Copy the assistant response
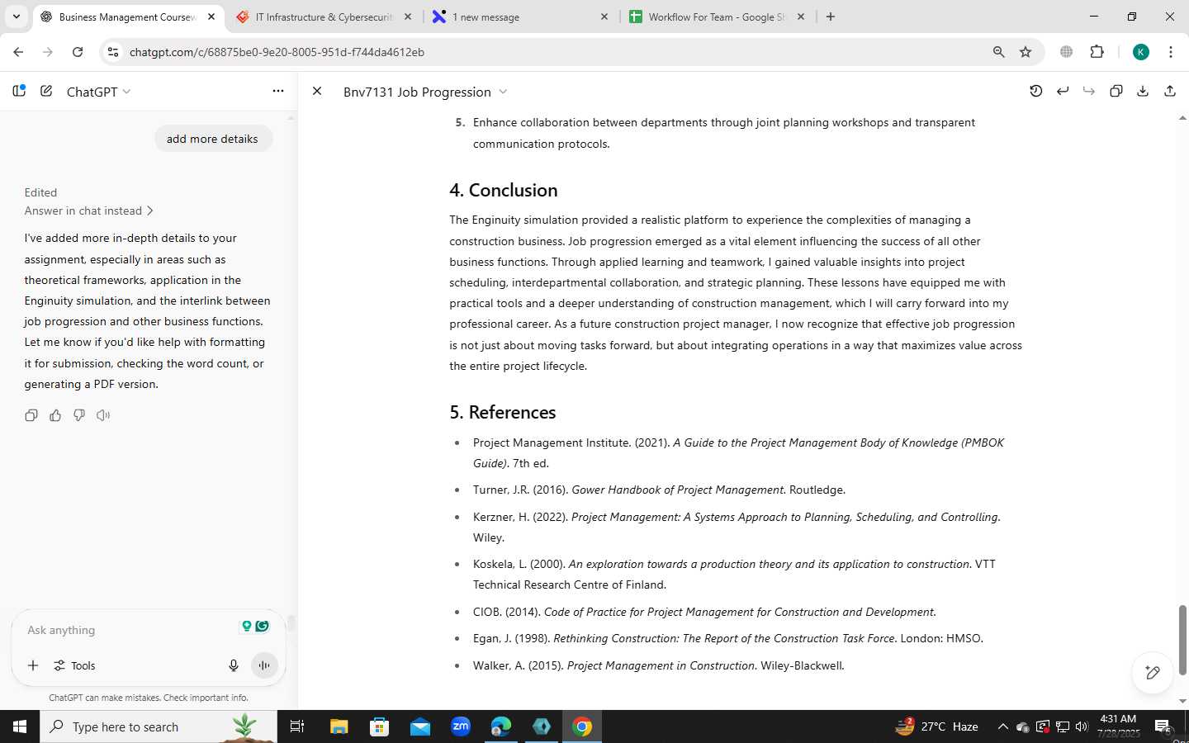Image resolution: width=1189 pixels, height=743 pixels. [x=31, y=415]
